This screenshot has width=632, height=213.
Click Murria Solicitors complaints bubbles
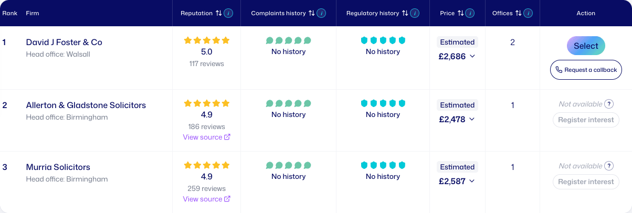[x=288, y=165]
